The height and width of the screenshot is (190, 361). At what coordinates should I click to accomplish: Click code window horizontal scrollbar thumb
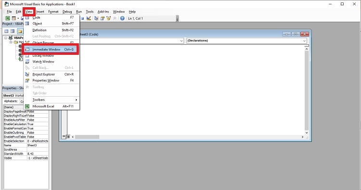coord(87,137)
